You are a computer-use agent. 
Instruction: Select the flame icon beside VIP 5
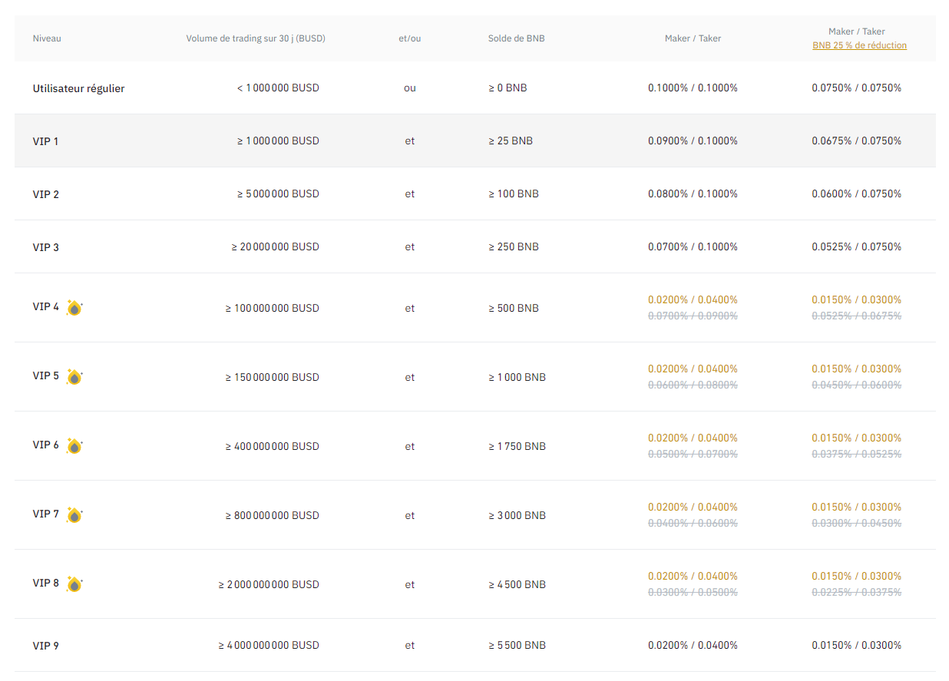coord(74,376)
